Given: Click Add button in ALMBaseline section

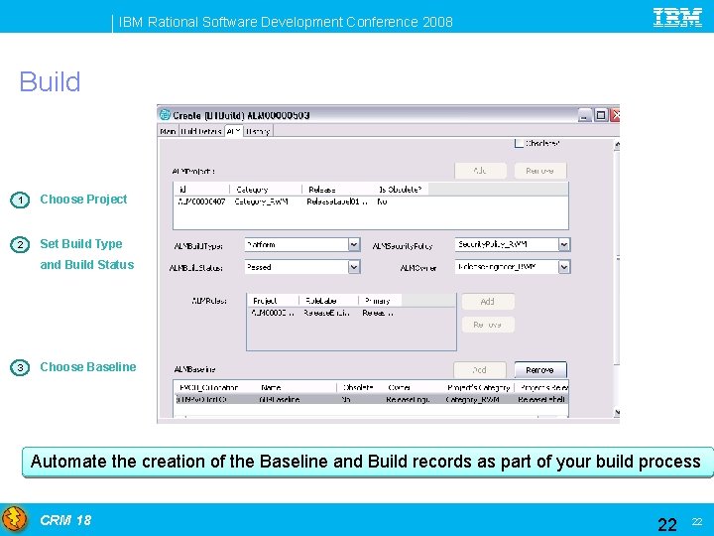Looking at the screenshot, I should tap(480, 369).
